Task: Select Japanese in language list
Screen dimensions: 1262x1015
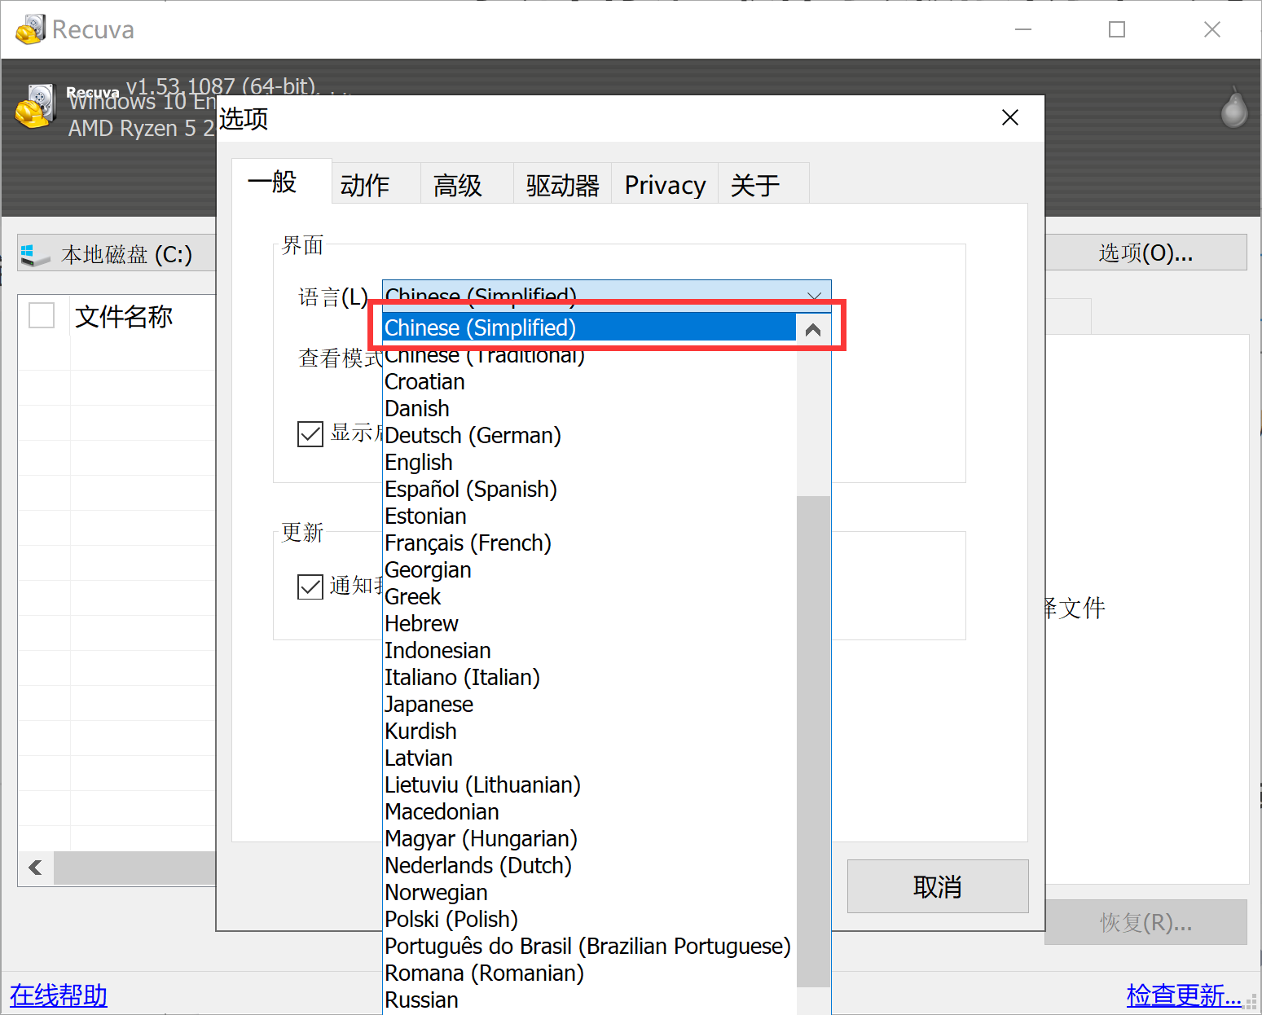Action: 589,704
